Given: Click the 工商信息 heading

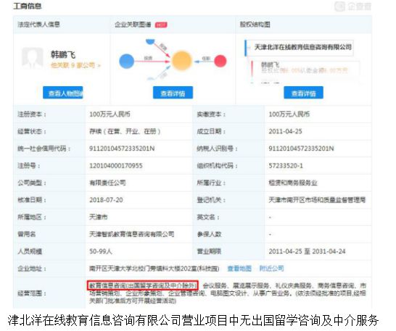Looking at the screenshot, I should click(28, 6).
